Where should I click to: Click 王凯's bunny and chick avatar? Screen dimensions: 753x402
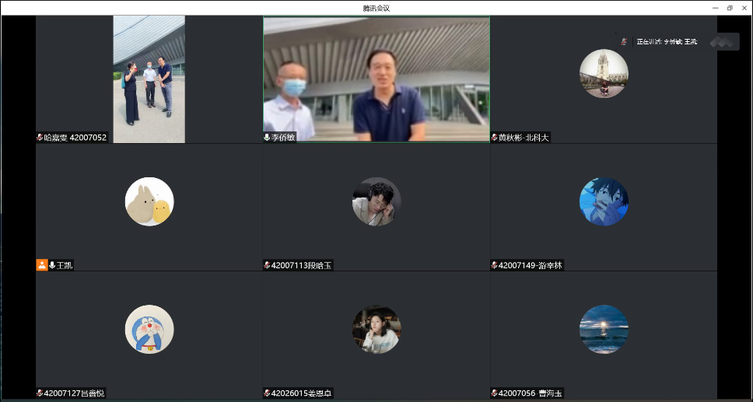pos(149,201)
